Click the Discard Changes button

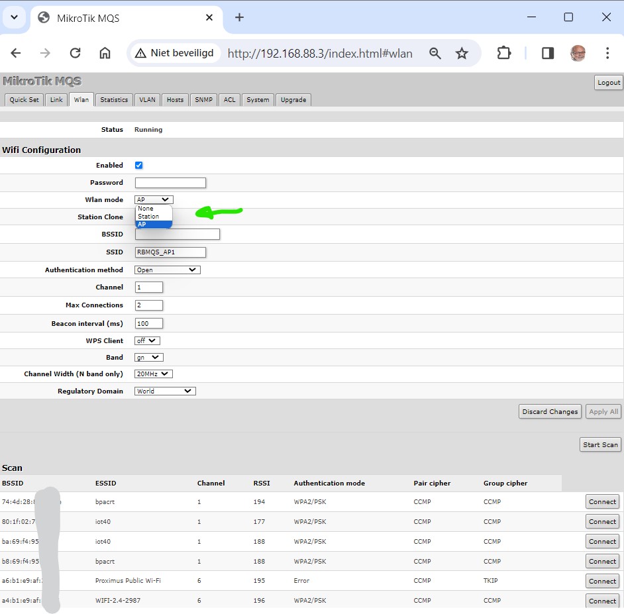[x=549, y=411]
